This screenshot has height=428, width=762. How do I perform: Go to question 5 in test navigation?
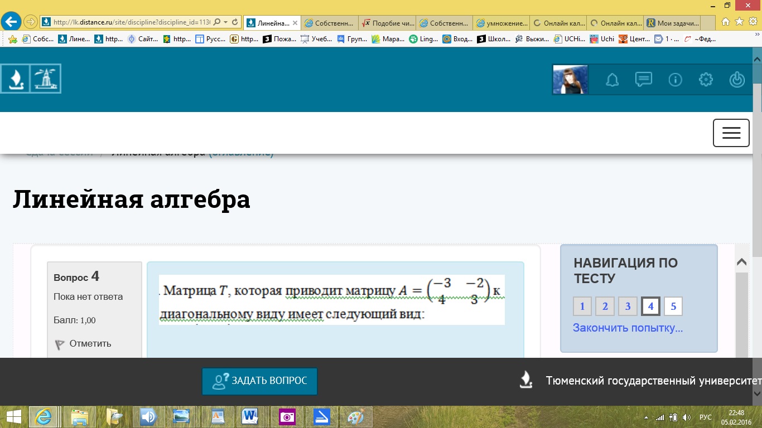click(x=673, y=307)
